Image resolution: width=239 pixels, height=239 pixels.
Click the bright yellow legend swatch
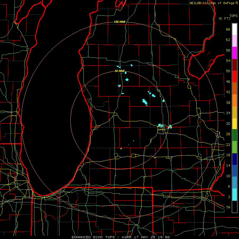(x=234, y=124)
